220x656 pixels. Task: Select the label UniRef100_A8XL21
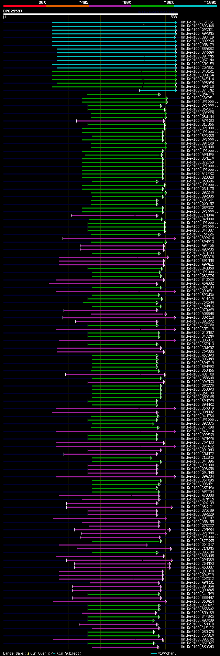(197, 507)
